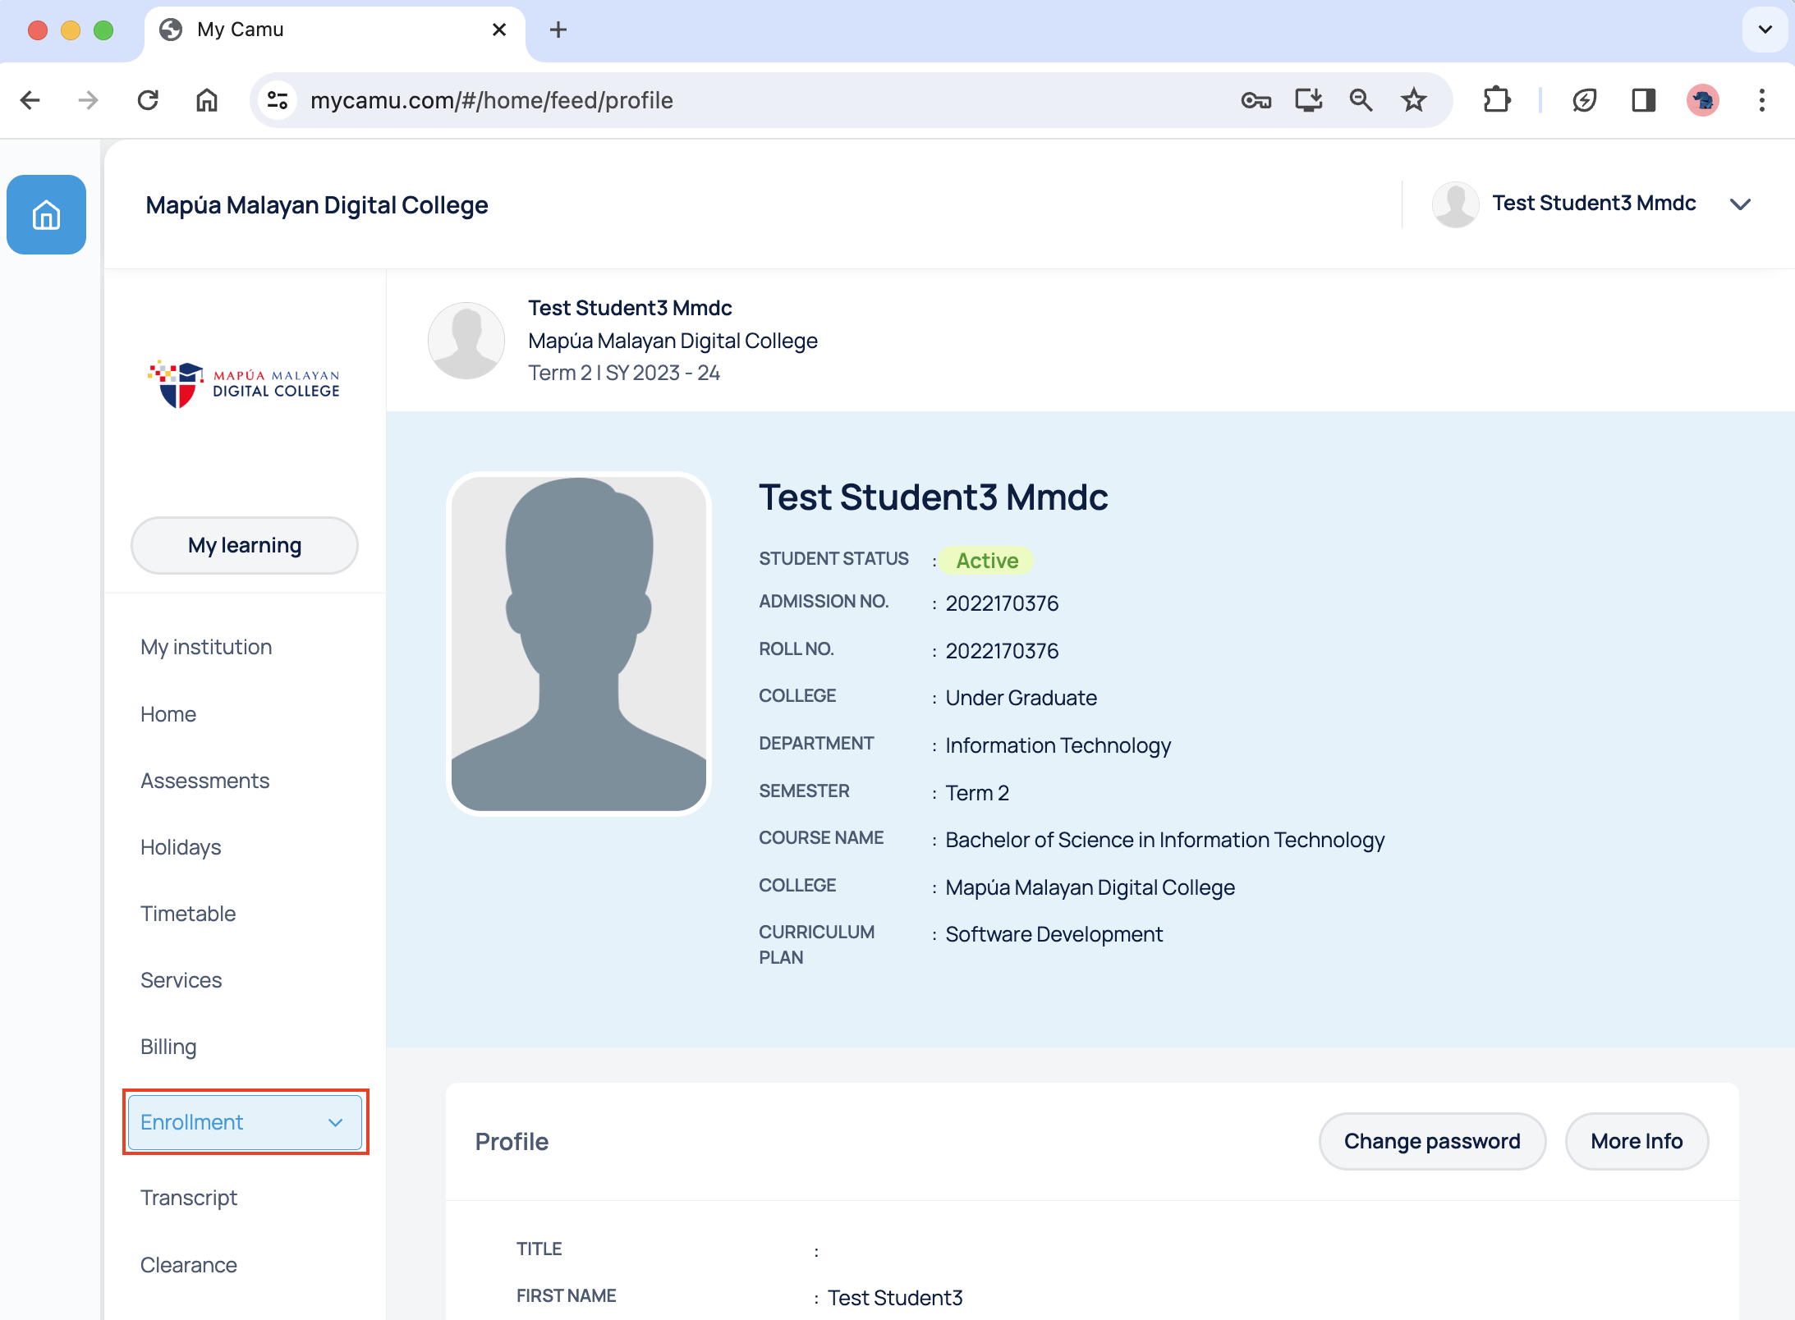Click the browser forward arrow
Viewport: 1795px width, 1320px height.
tap(88, 100)
